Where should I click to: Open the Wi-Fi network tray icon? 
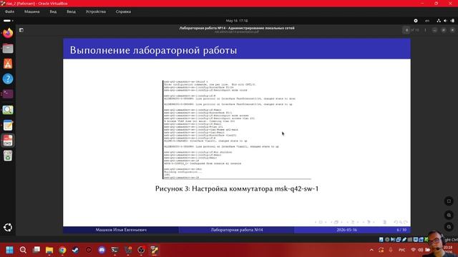pyautogui.click(x=413, y=250)
